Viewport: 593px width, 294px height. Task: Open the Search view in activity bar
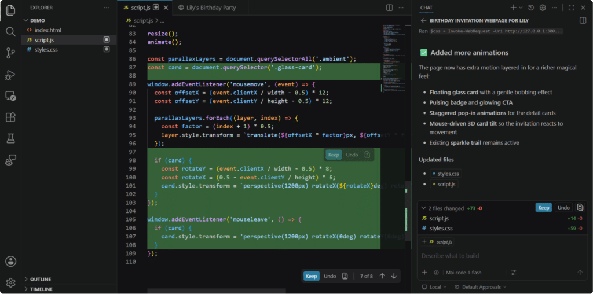click(10, 31)
